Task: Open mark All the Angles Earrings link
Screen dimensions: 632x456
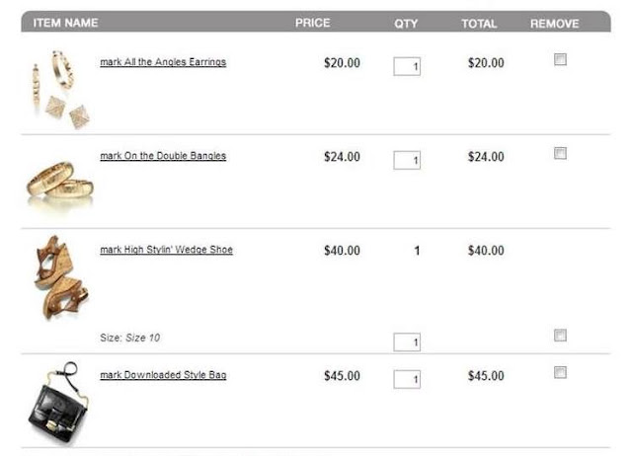Action: [163, 62]
